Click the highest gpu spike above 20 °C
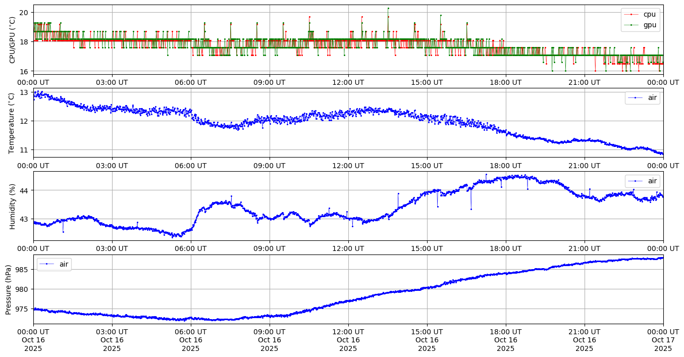The height and width of the screenshot is (357, 684). [388, 8]
